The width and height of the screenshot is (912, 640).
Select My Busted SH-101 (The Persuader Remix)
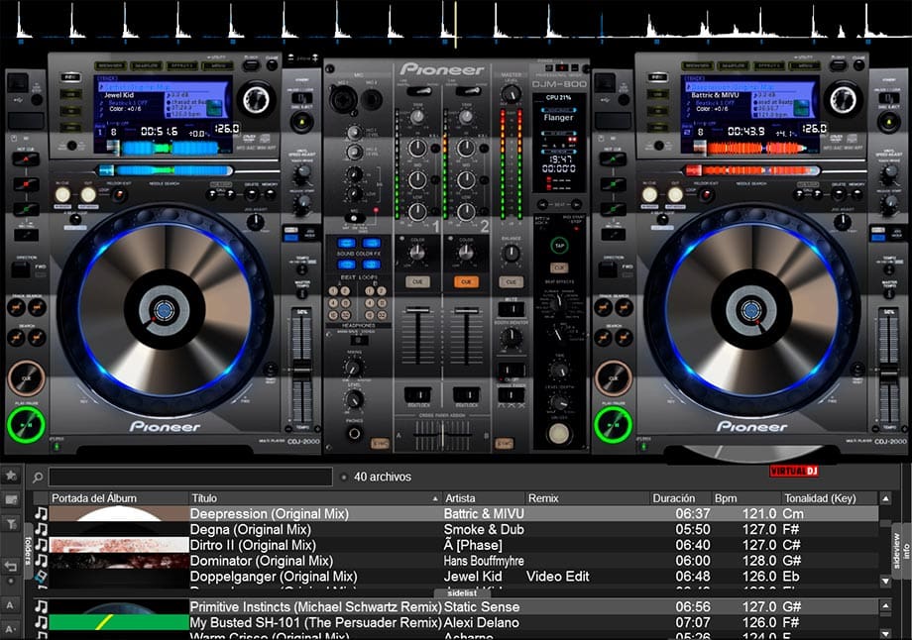click(x=456, y=622)
